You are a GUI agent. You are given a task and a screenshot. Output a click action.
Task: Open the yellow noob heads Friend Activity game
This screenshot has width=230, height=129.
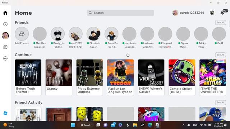tap(89, 114)
